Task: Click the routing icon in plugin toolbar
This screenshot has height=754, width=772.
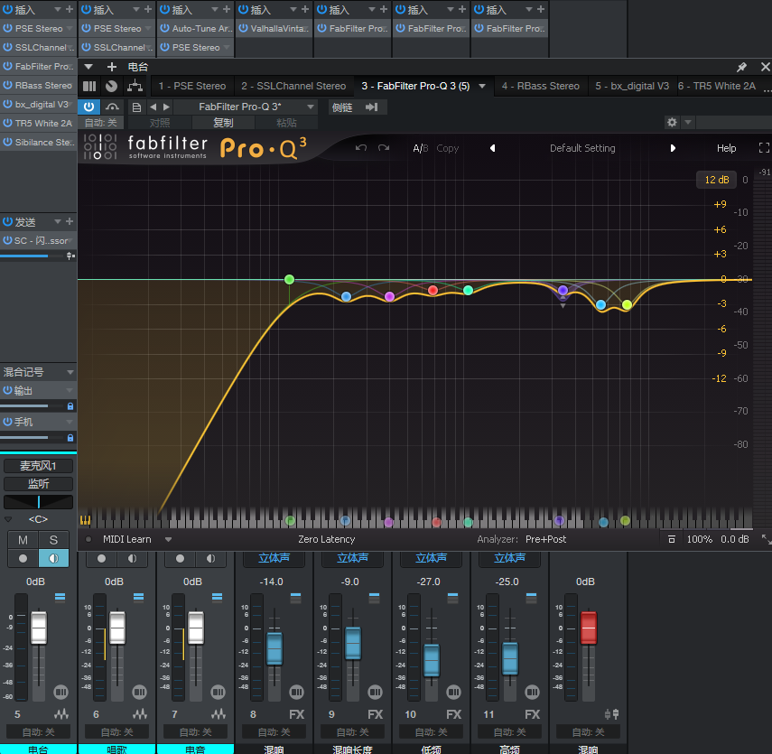Action: pyautogui.click(x=135, y=86)
